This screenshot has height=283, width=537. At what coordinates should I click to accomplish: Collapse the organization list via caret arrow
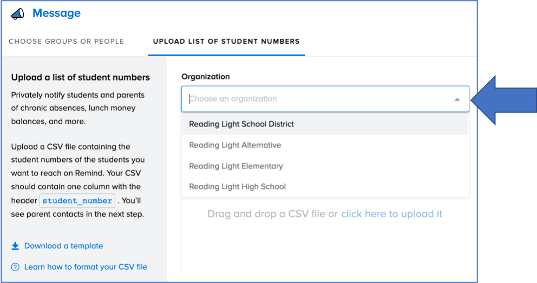(457, 99)
